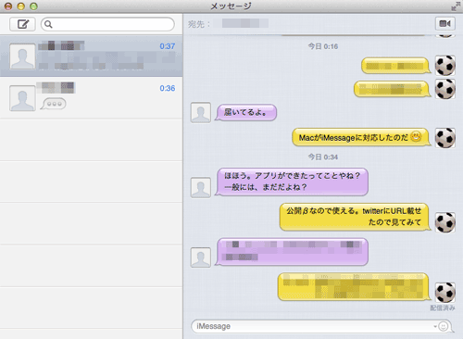
Task: Click the magnifying glass search icon
Action: [x=48, y=24]
